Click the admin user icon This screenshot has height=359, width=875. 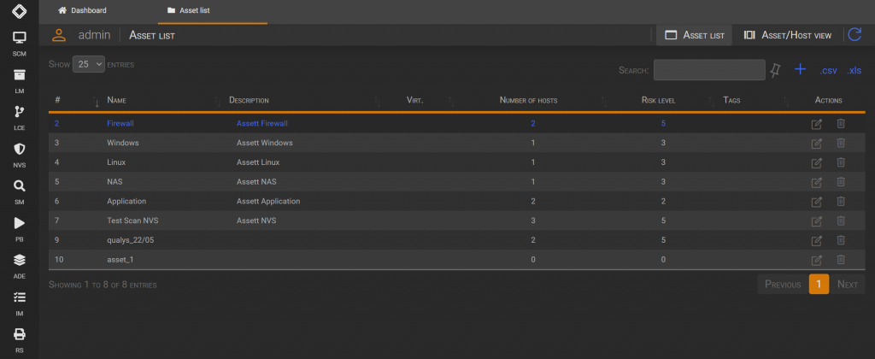59,35
